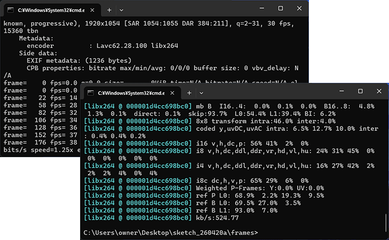The width and height of the screenshot is (389, 240).
Task: Close the cmd.exe tab in the back terminal window
Action: [92, 10]
